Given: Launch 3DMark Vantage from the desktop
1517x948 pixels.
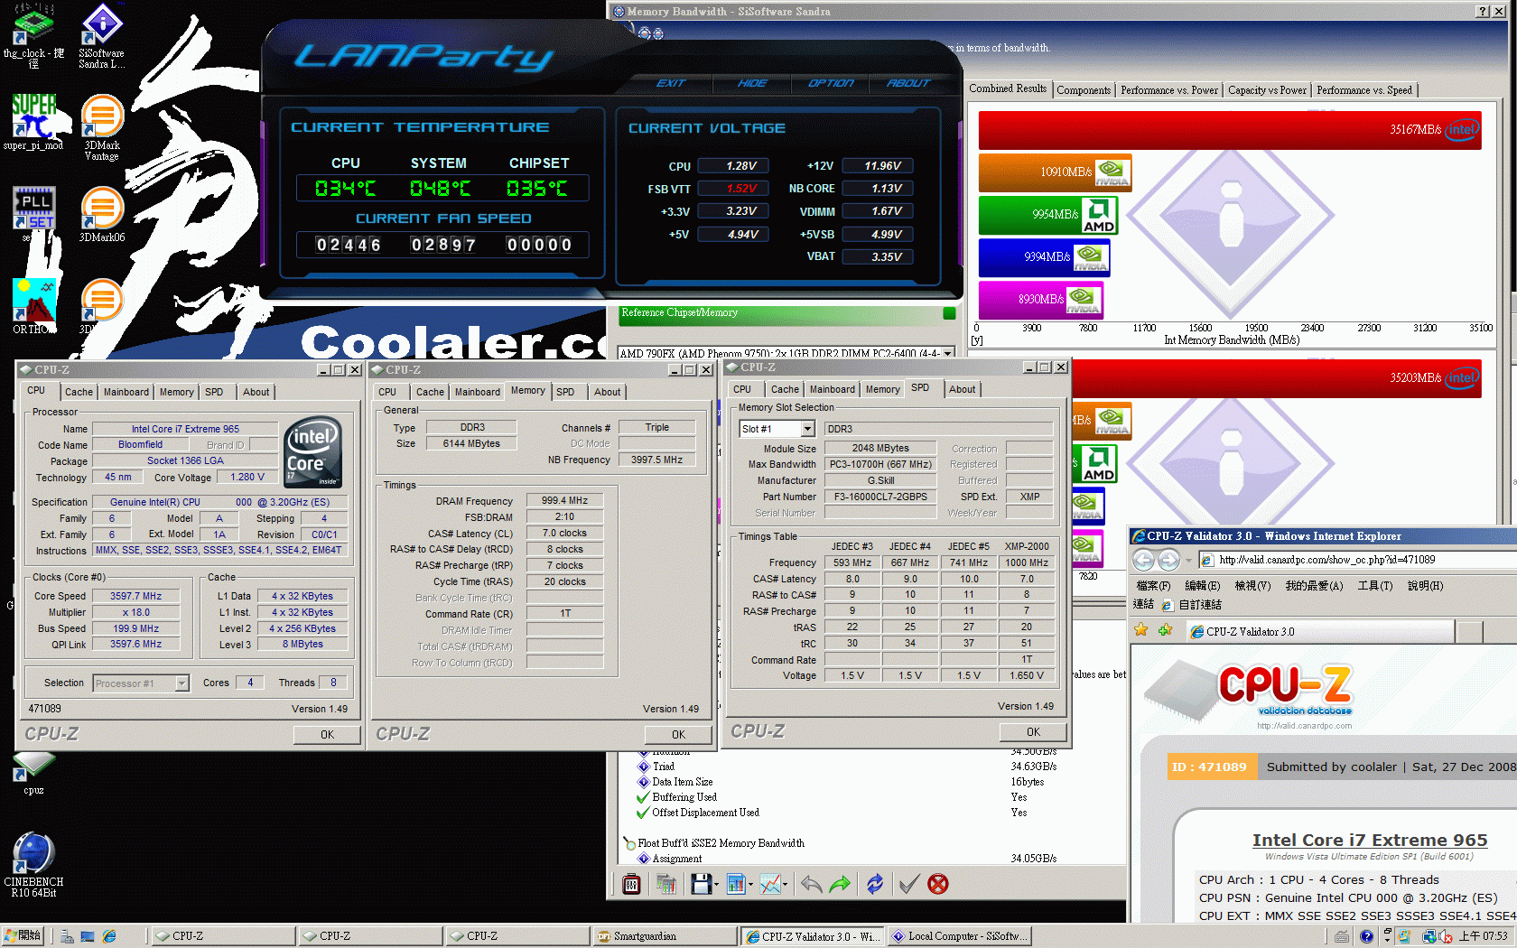Looking at the screenshot, I should coord(101,126).
